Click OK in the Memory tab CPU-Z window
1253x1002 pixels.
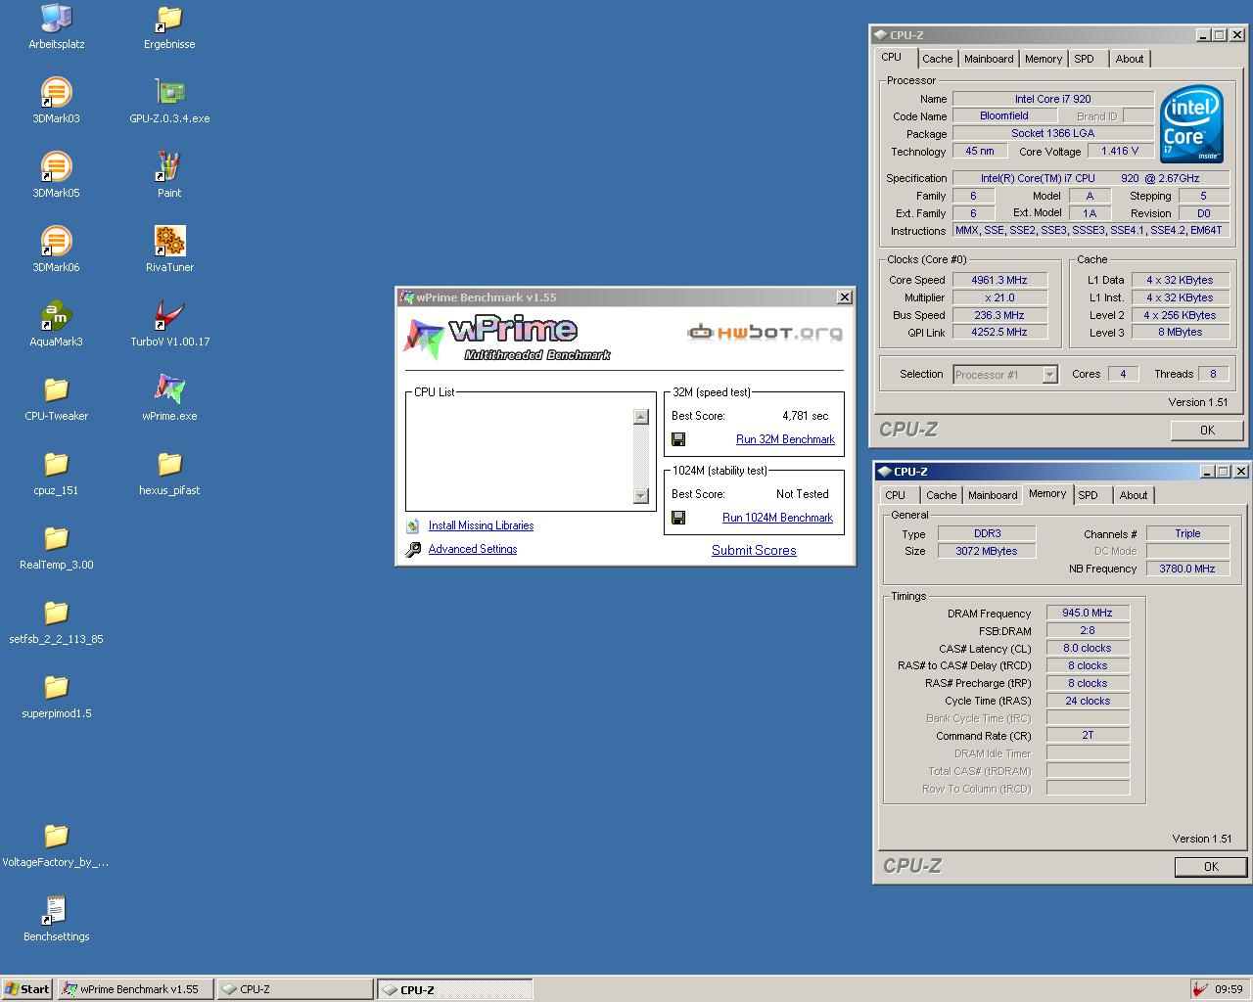click(x=1211, y=867)
